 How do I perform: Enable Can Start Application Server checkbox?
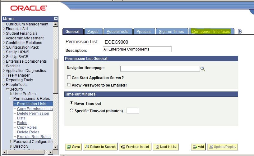(69, 77)
